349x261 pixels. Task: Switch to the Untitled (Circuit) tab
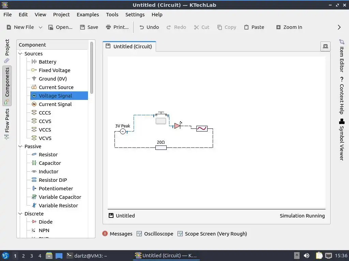click(129, 46)
